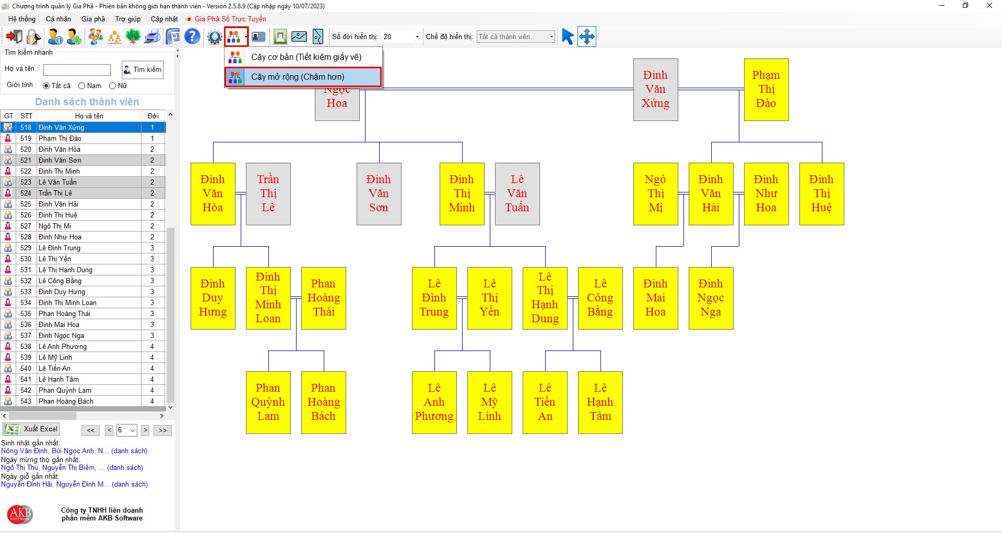
Task: Click the member list horizontal scrollbar thumb
Action: pyautogui.click(x=42, y=416)
